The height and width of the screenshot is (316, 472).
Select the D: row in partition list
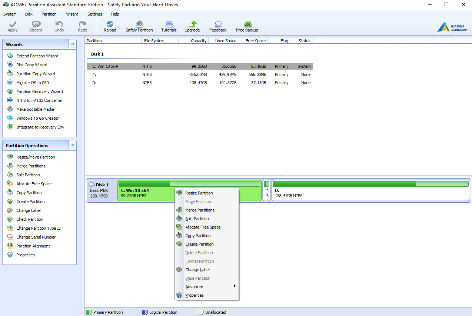(x=200, y=83)
